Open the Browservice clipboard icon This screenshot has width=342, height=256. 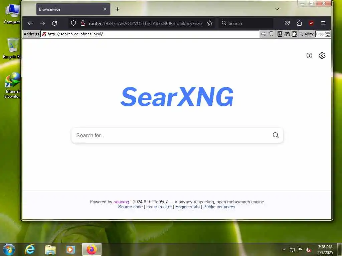[295, 34]
